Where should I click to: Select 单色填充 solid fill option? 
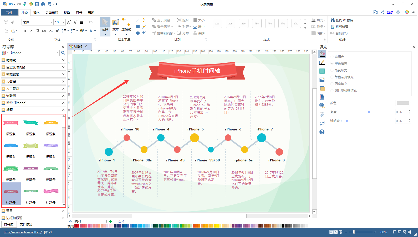click(x=339, y=63)
